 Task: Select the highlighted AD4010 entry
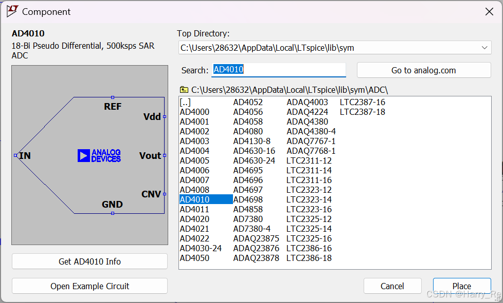(206, 199)
